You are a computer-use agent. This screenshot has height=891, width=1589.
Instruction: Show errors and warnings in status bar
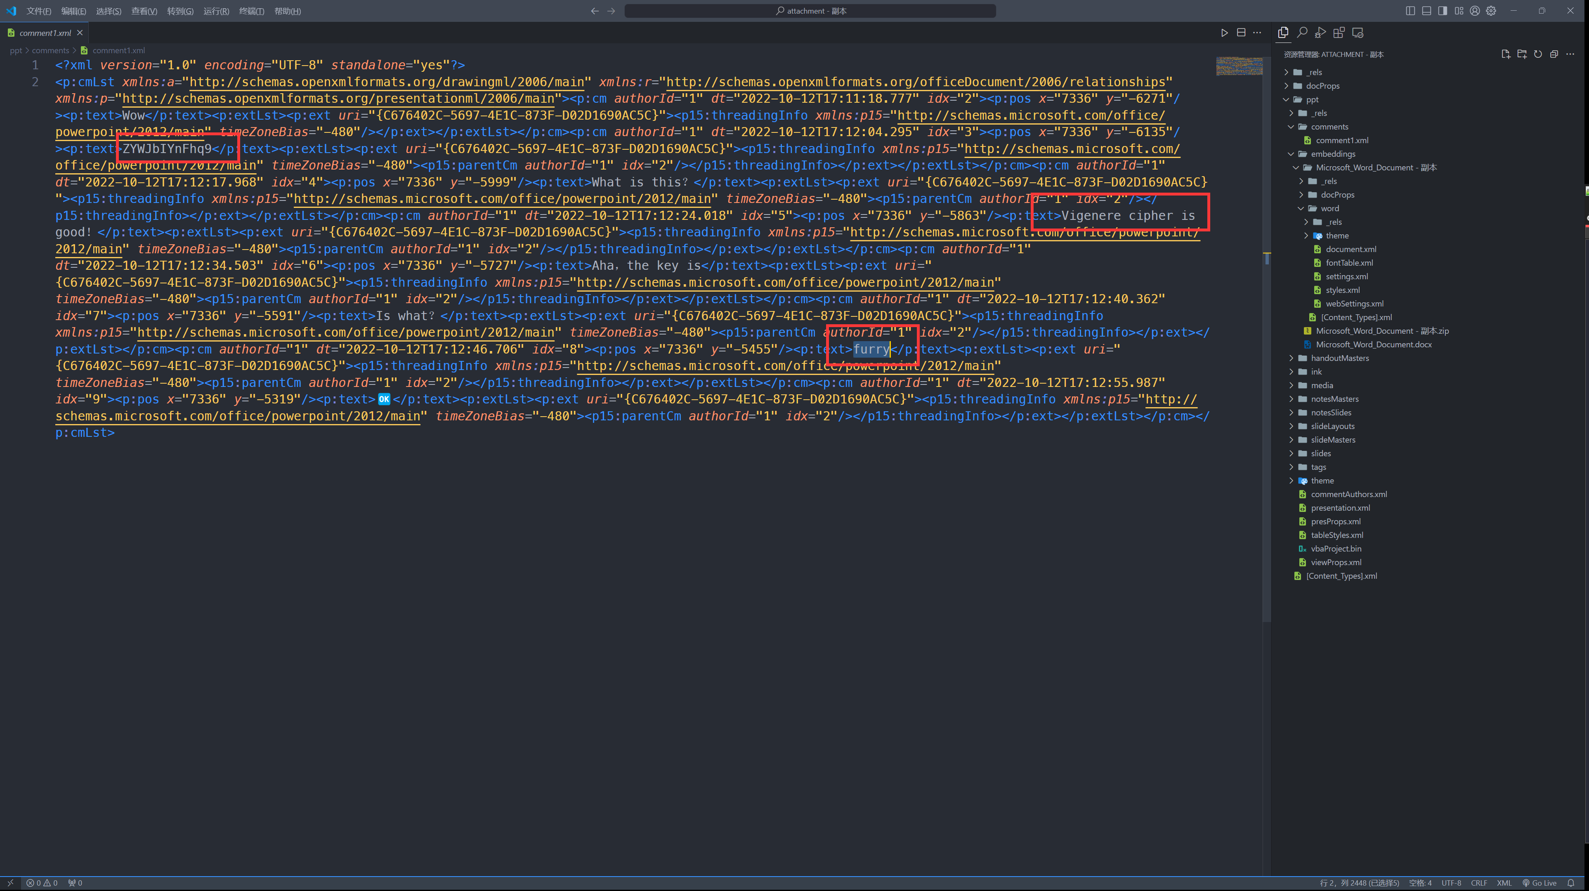42,883
